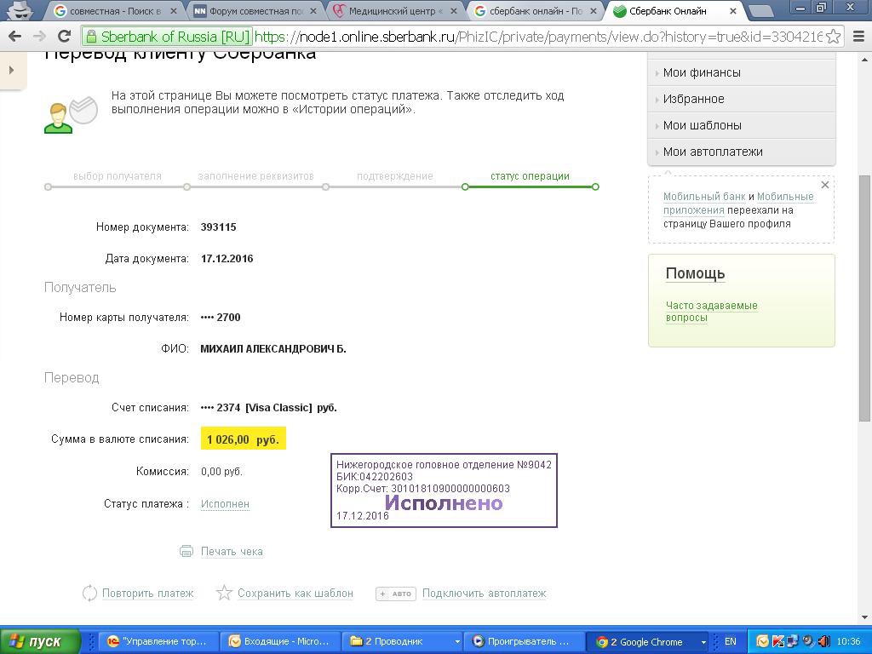872x654 pixels.
Task: Click the Исполнено stamp
Action: (444, 490)
